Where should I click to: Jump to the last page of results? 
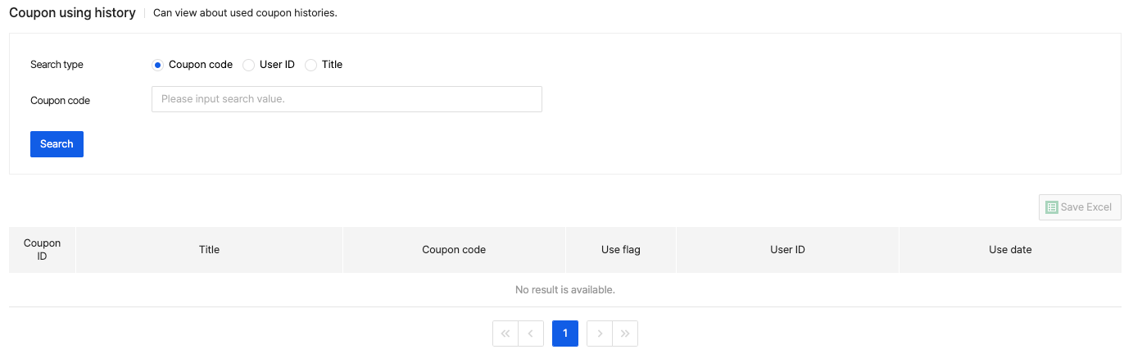click(x=625, y=334)
